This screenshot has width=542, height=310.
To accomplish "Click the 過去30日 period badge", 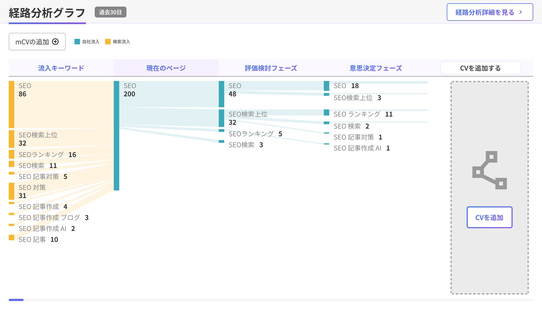I will tap(110, 12).
